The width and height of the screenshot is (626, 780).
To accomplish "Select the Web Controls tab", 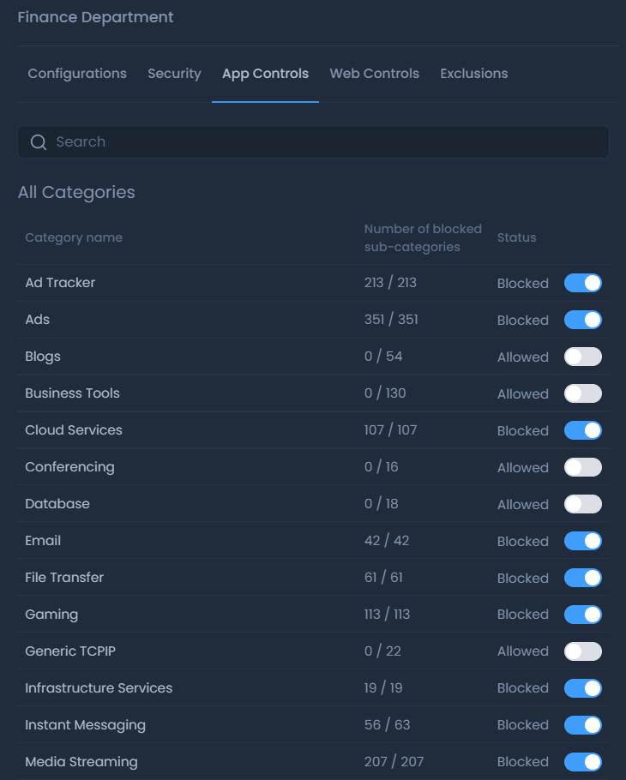I will [374, 74].
